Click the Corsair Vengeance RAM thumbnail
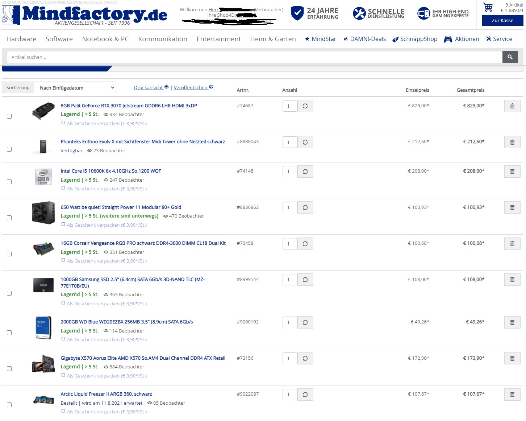Screen dimensions: 526x421 pos(43,249)
